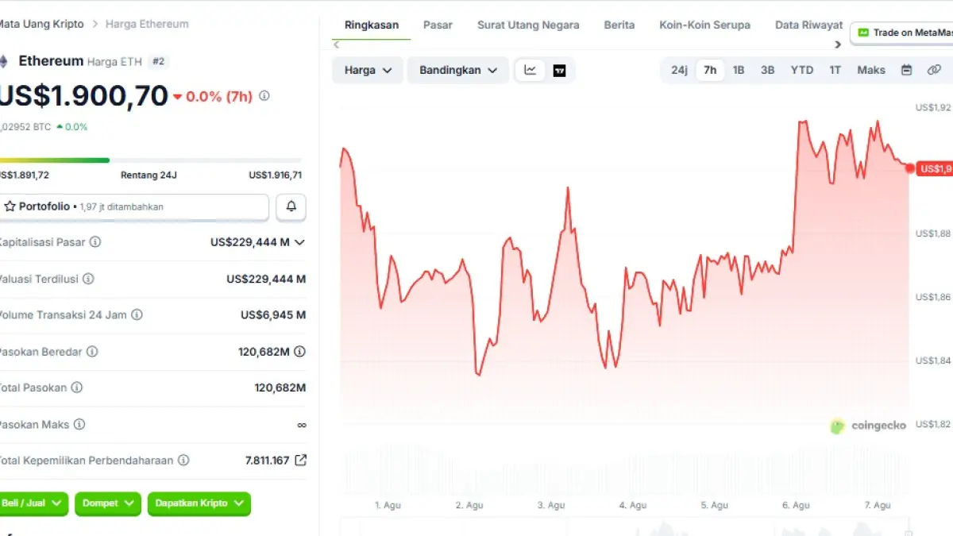Click info icon after 120,682M circulating value
The image size is (953, 536).
pyautogui.click(x=299, y=351)
